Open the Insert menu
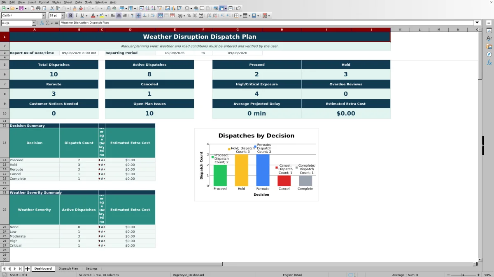The height and width of the screenshot is (277, 494). (32, 2)
